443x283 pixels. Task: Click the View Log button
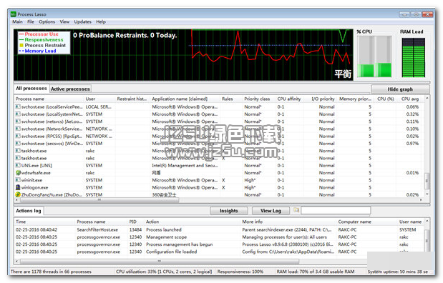271,211
